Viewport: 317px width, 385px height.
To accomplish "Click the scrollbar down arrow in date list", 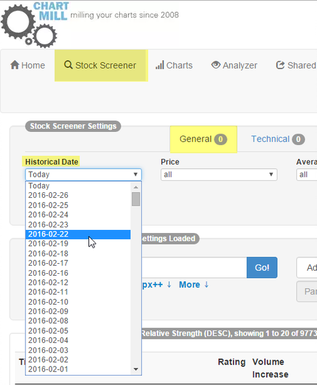I will [x=136, y=369].
